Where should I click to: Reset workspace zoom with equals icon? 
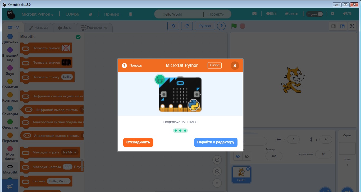click(217, 183)
